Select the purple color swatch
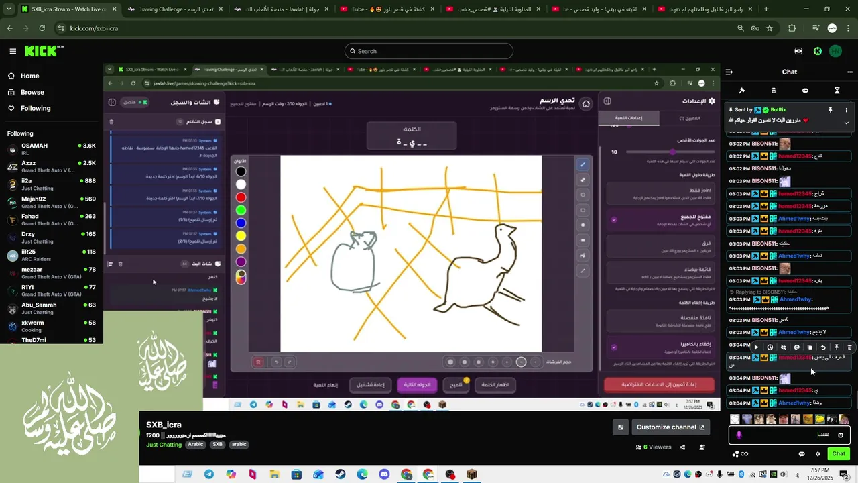Viewport: 858px width, 483px height. (x=241, y=262)
